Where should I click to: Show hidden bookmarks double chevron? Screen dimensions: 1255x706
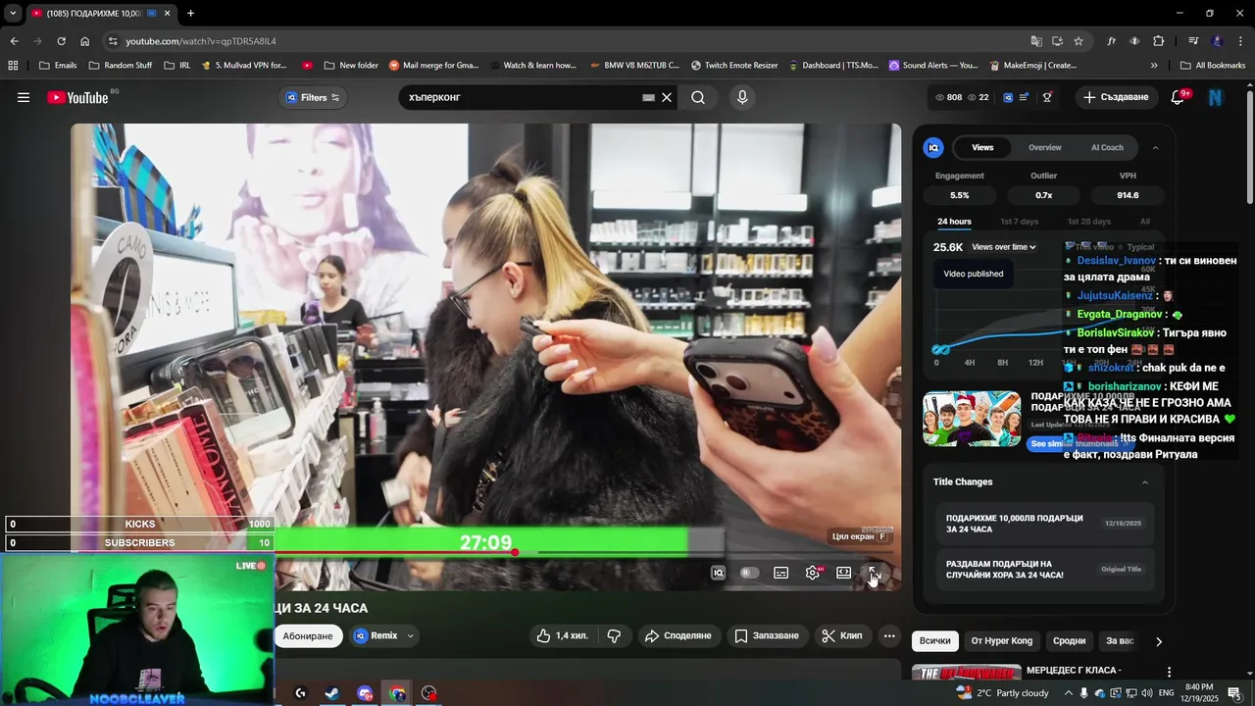pos(1154,66)
